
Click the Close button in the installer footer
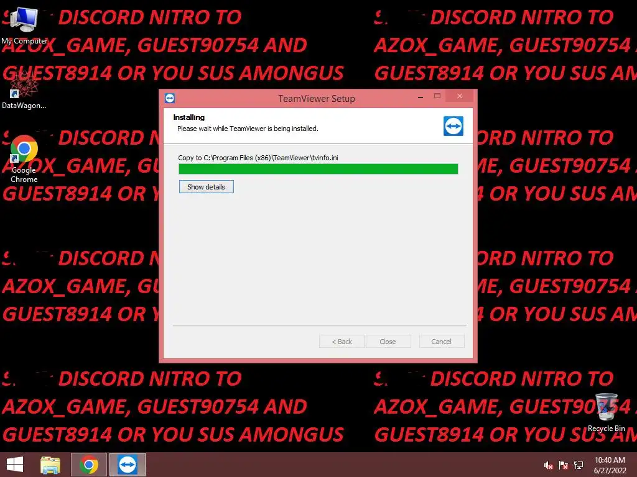tap(388, 342)
